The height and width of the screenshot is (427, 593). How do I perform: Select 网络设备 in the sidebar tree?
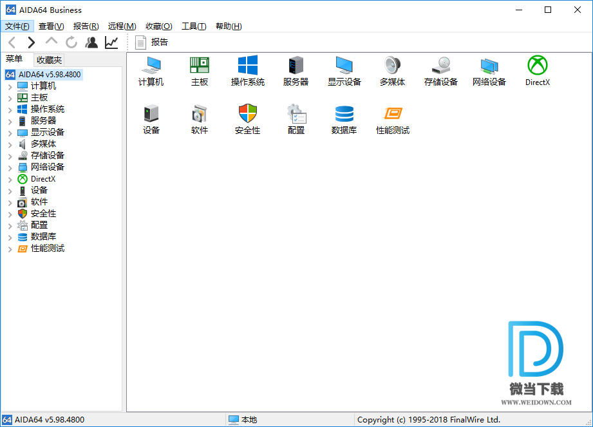pos(41,167)
